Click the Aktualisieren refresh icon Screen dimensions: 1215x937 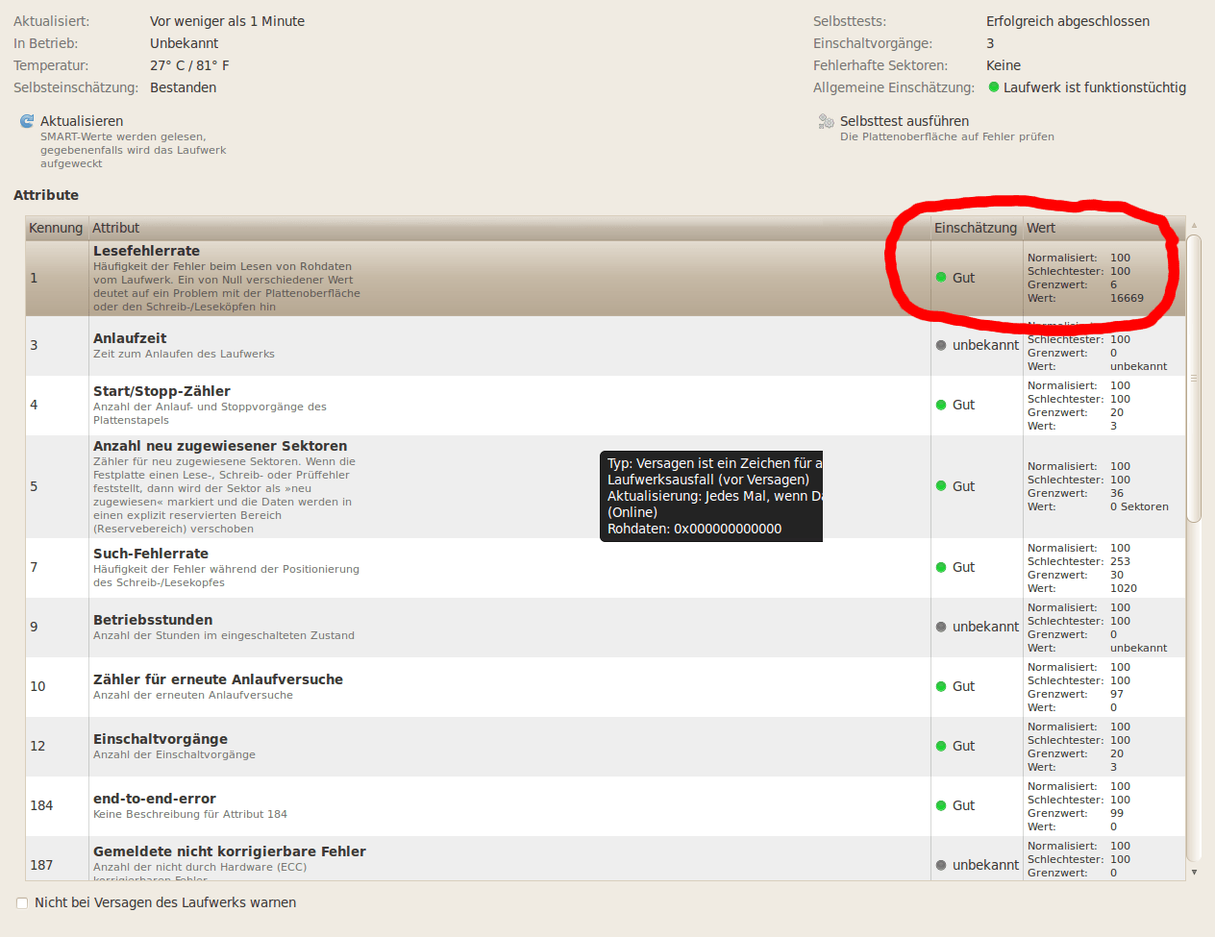(x=27, y=121)
